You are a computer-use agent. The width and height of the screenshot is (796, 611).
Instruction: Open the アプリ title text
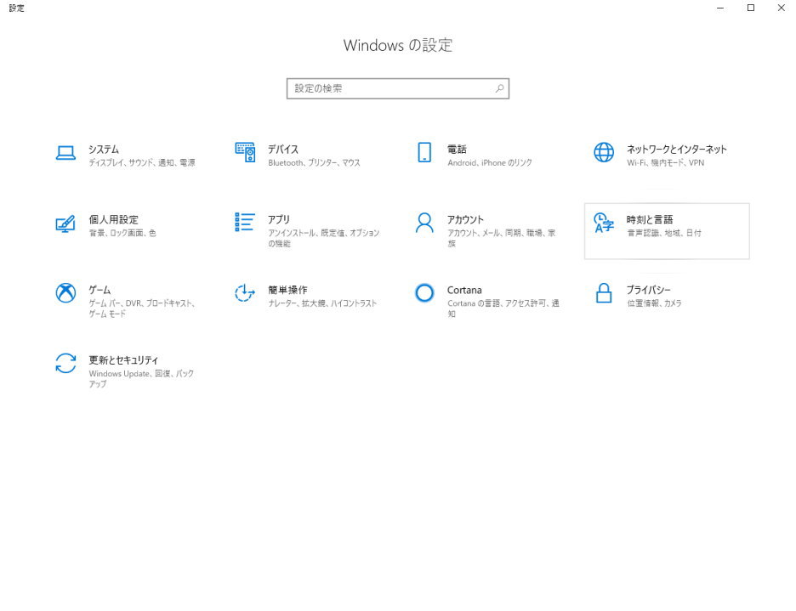tap(279, 219)
